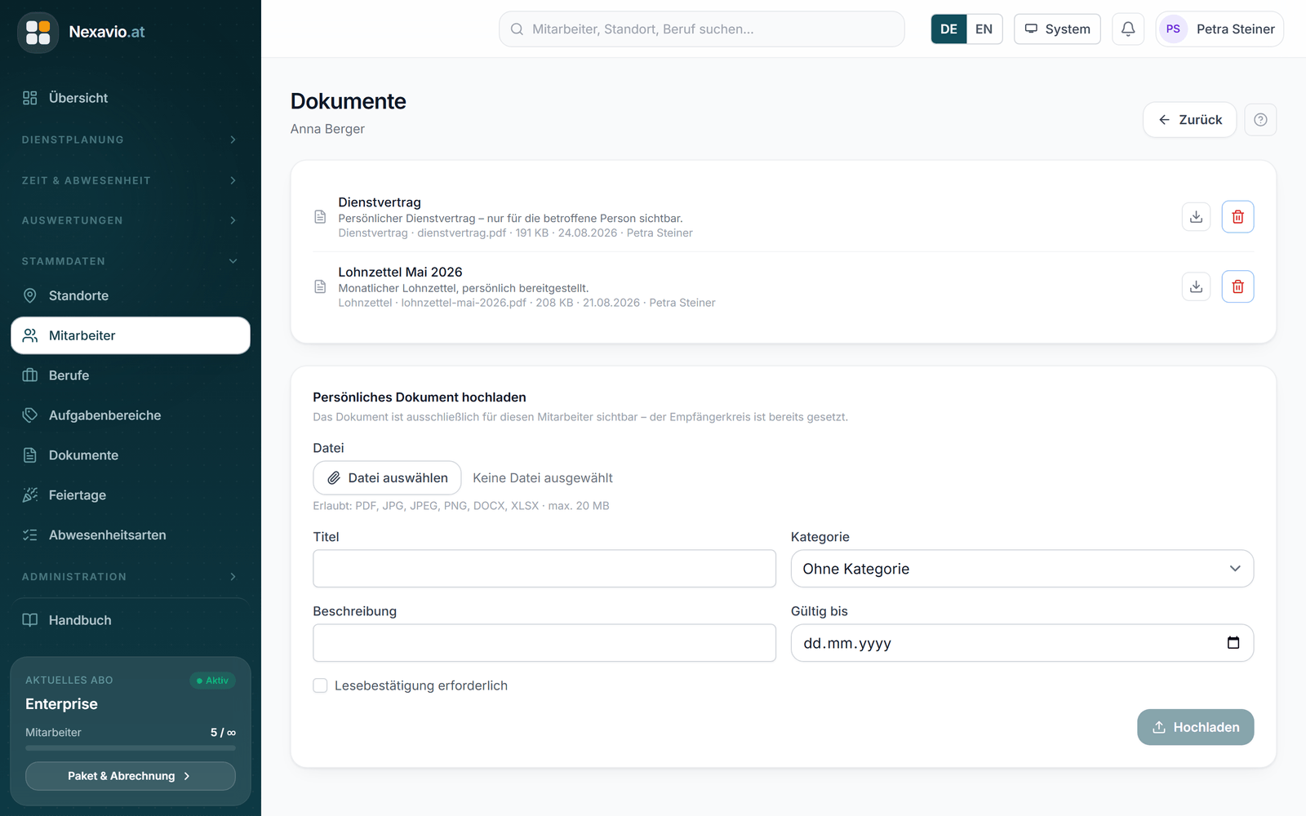The height and width of the screenshot is (816, 1306).
Task: Open the Dokumente sidebar entry
Action: coord(131,455)
